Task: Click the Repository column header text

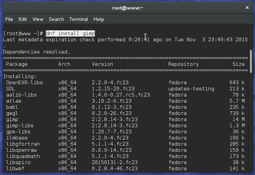Action: point(183,64)
